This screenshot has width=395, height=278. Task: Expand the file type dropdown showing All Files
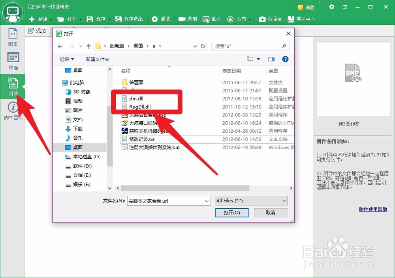(x=251, y=201)
